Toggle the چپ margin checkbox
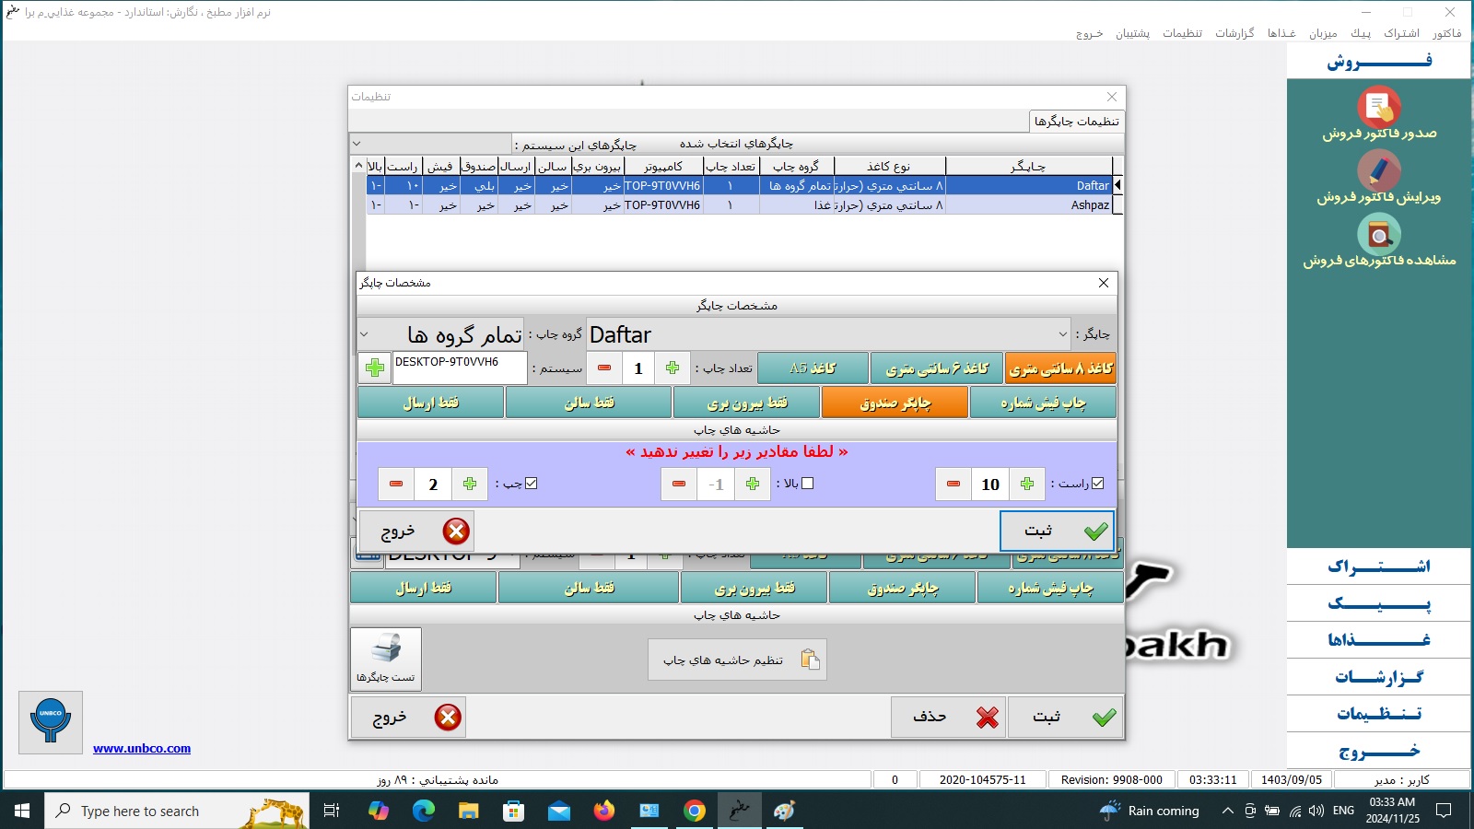Viewport: 1474px width, 829px height. pyautogui.click(x=531, y=483)
